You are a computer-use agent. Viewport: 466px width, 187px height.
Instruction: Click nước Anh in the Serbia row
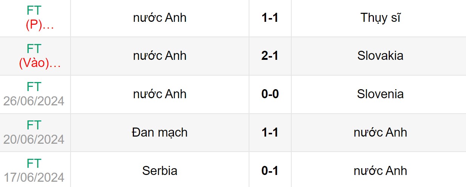(380, 171)
